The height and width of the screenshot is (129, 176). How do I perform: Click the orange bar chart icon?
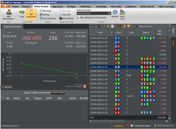(124, 26)
